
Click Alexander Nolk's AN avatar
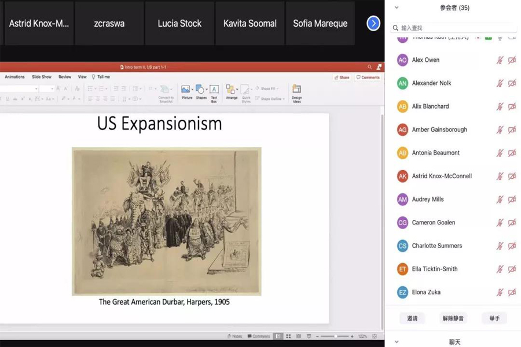[x=402, y=83]
